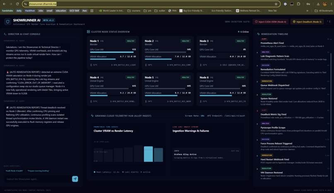Open the Wellness Retreat Do... bookmark
Image resolution: width=334 pixels, height=193 pixels.
[248, 11]
